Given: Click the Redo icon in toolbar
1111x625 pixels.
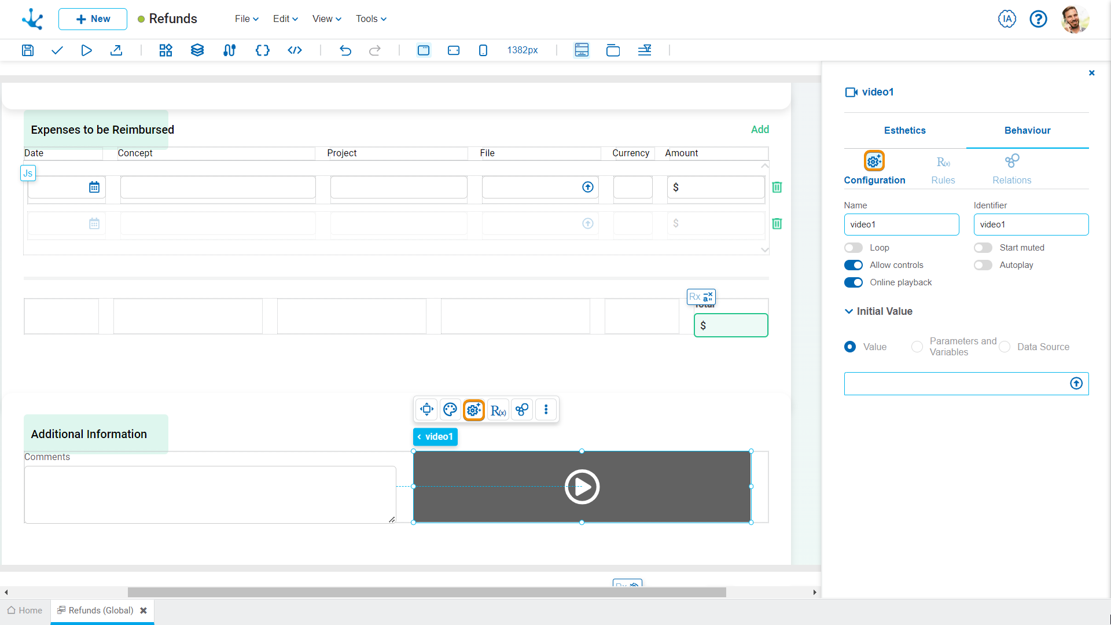Looking at the screenshot, I should tap(374, 50).
